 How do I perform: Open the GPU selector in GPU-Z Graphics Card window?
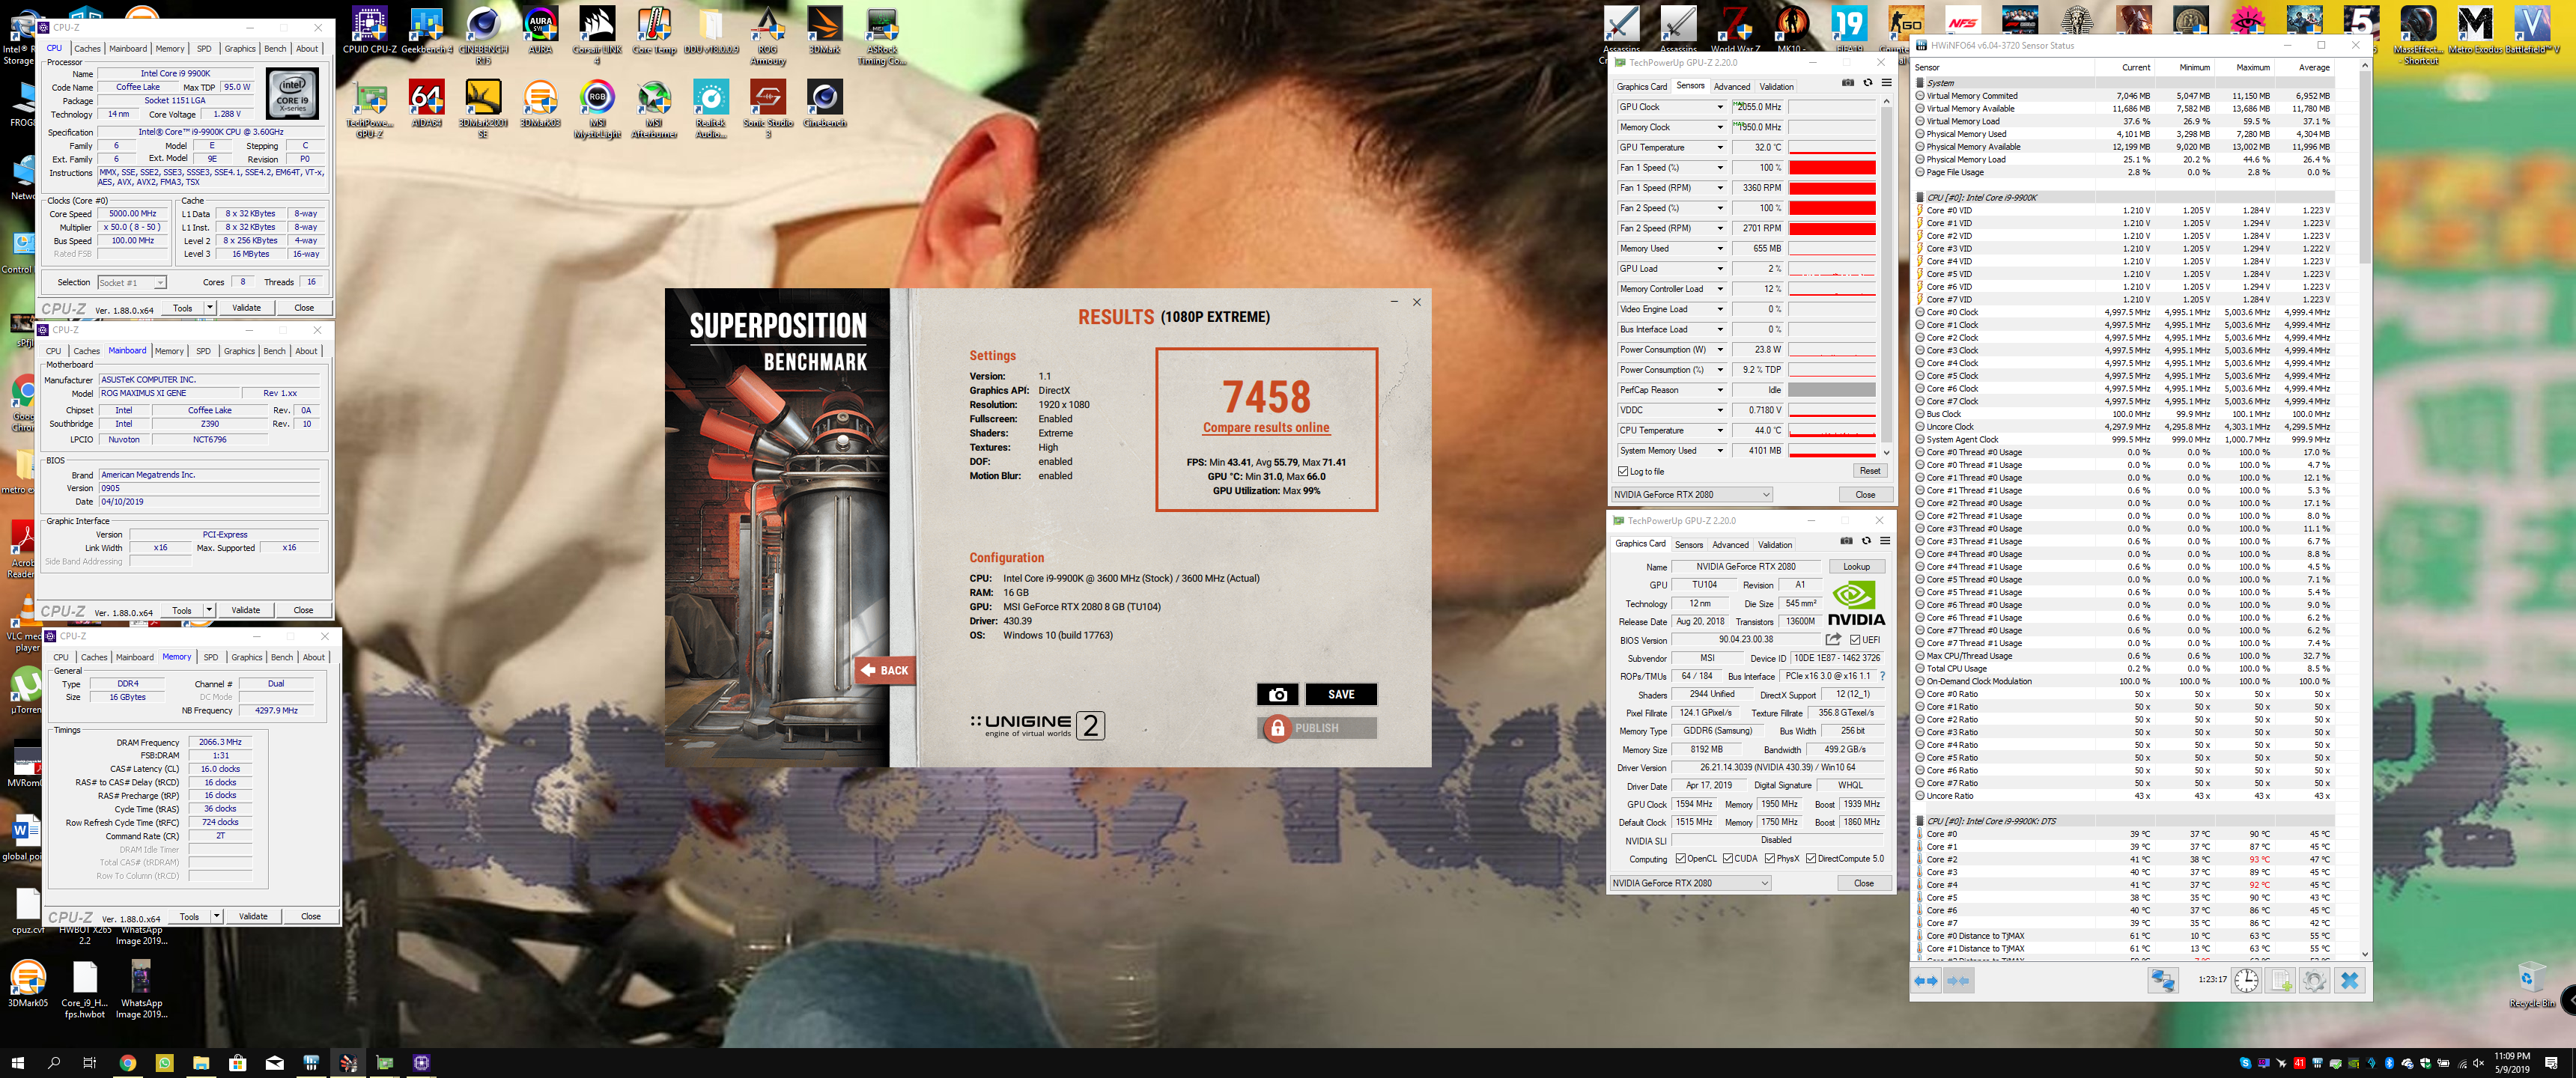1690,883
